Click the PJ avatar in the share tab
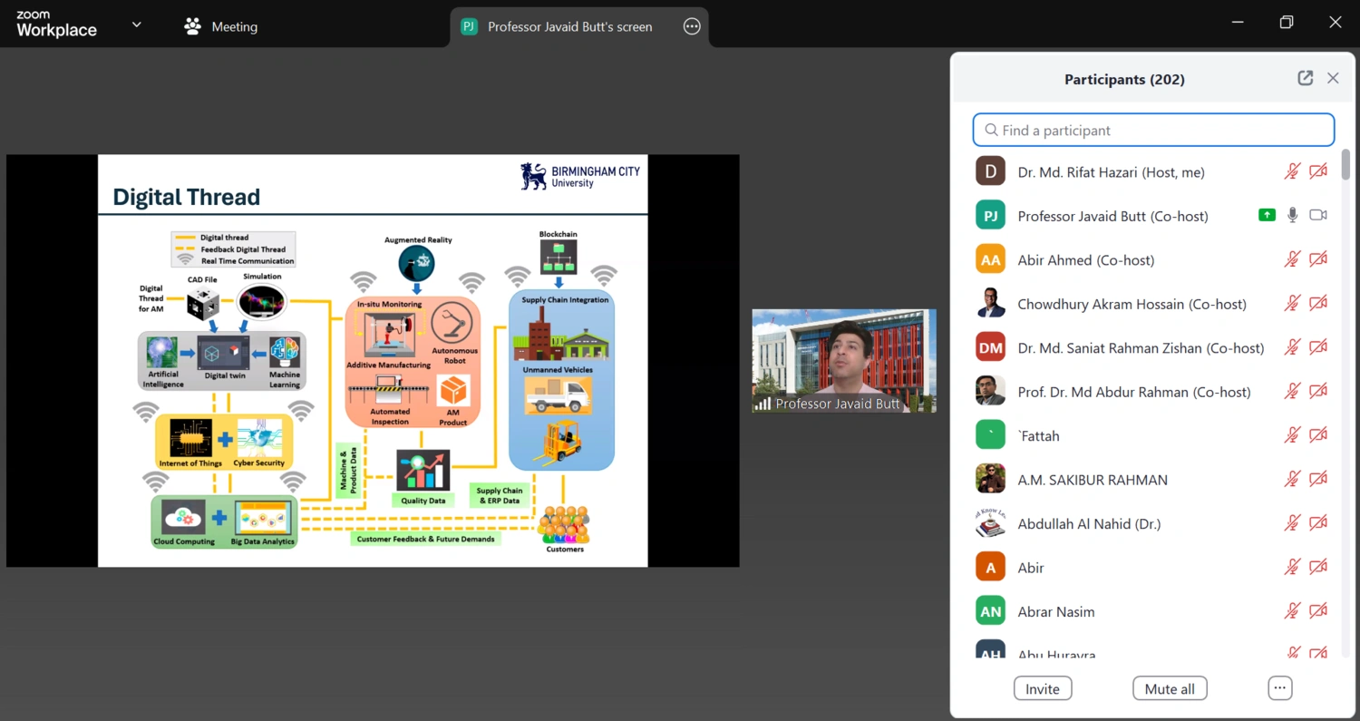Viewport: 1360px width, 721px height. (x=469, y=26)
